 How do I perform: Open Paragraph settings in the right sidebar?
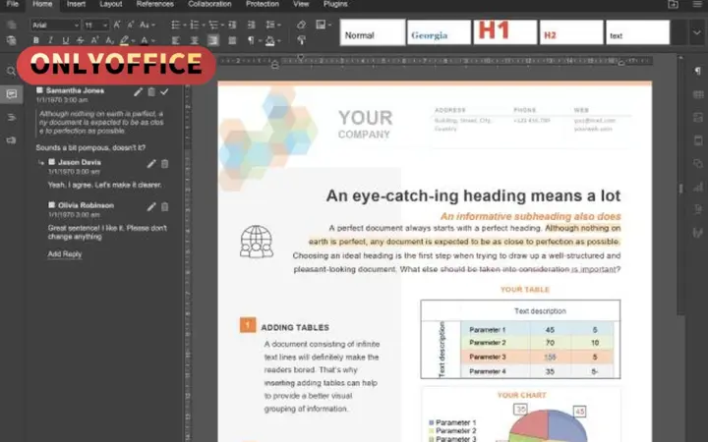pos(697,71)
